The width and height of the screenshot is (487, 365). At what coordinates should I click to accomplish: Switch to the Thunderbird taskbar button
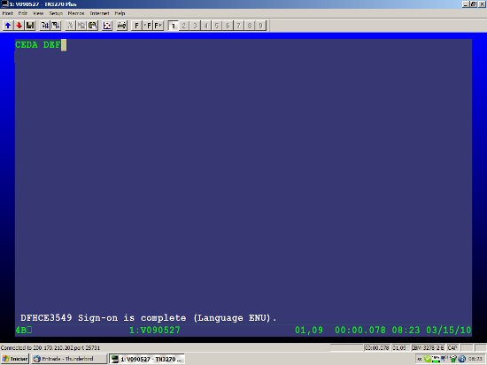tap(69, 359)
